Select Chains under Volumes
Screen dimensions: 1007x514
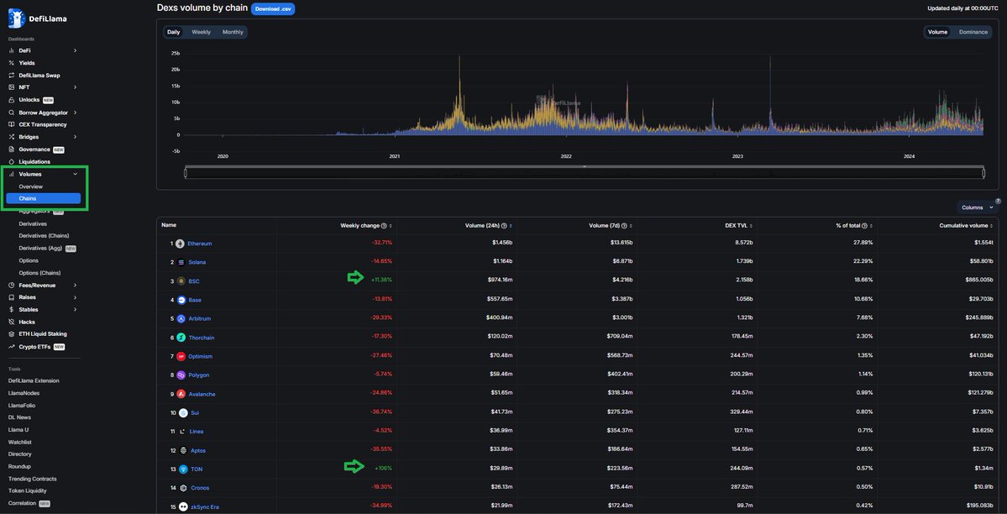[x=43, y=198]
